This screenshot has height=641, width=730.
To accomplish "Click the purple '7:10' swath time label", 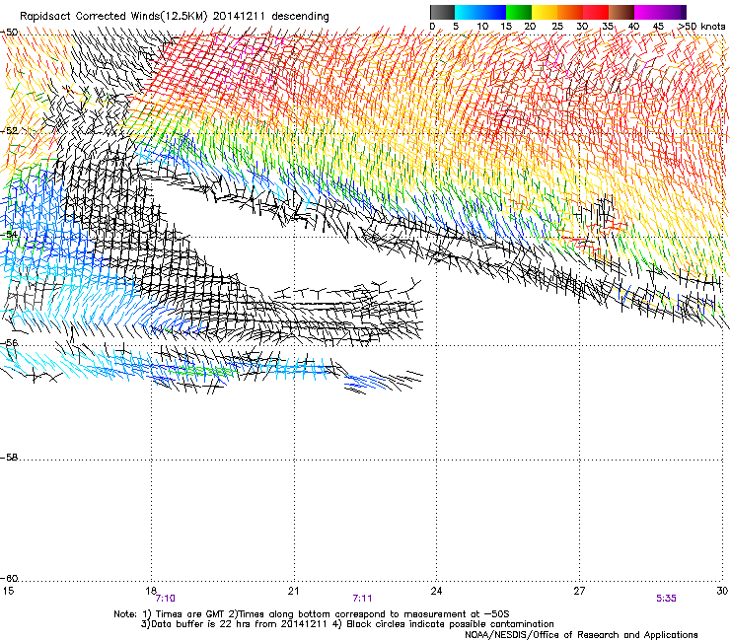I will pyautogui.click(x=166, y=599).
